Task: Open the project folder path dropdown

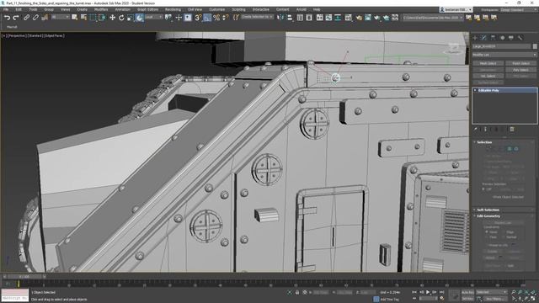Action: coord(432,17)
